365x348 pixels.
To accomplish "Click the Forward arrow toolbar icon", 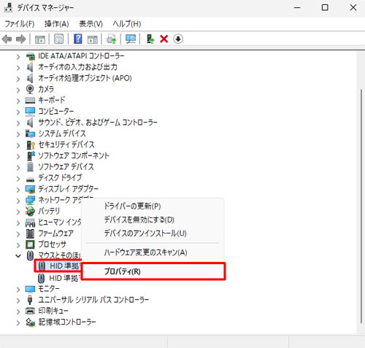I will [x=21, y=39].
